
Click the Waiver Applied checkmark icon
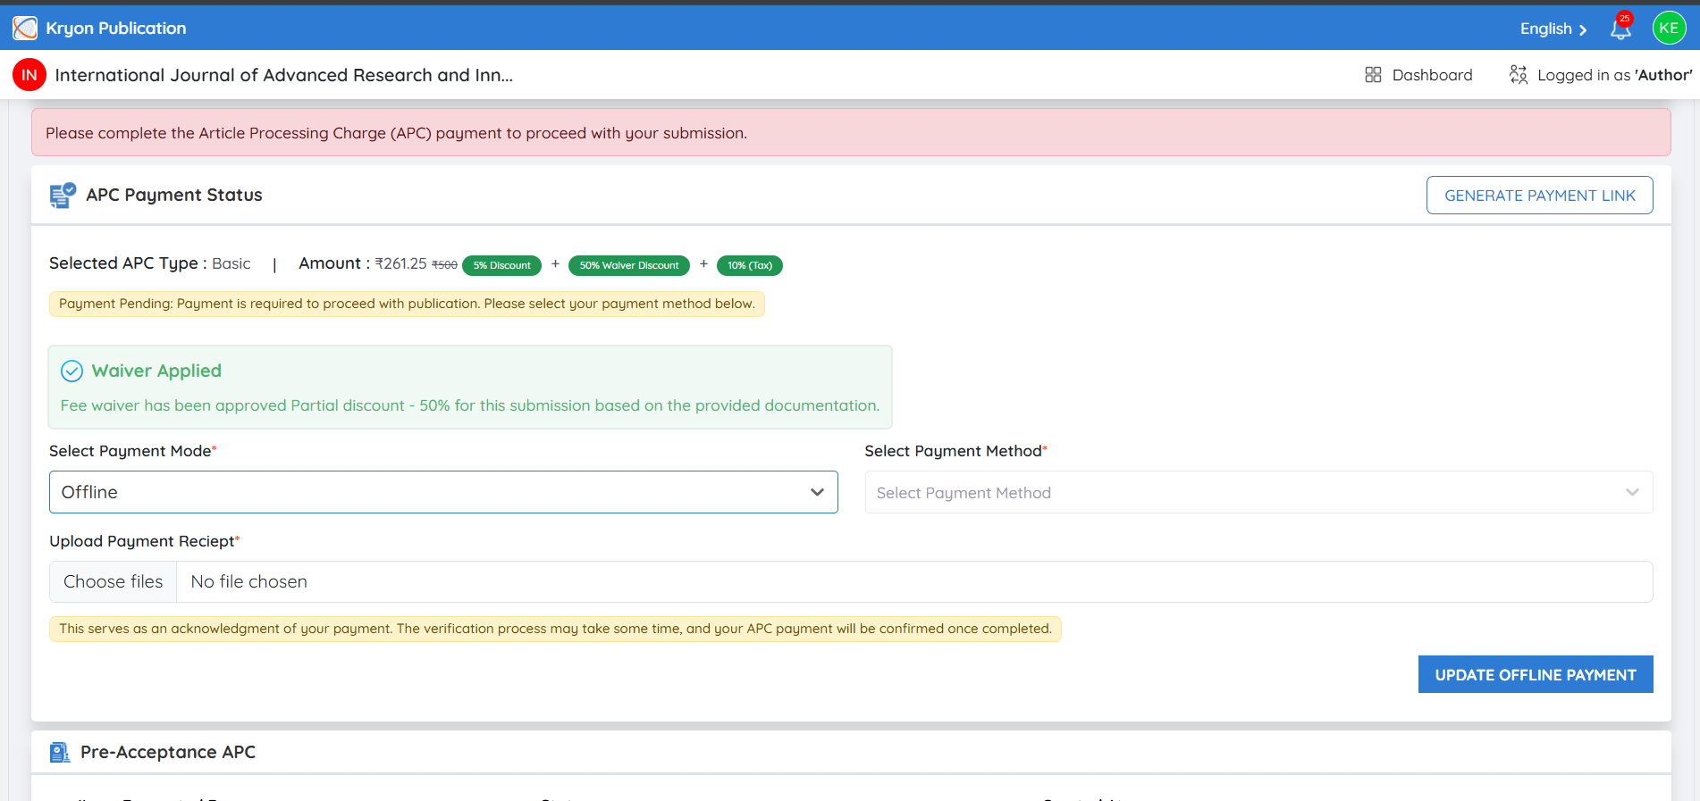point(72,371)
